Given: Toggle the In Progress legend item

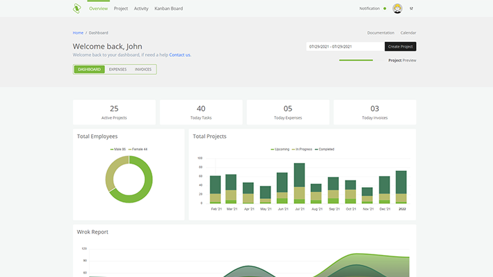Looking at the screenshot, I should tap(302, 150).
